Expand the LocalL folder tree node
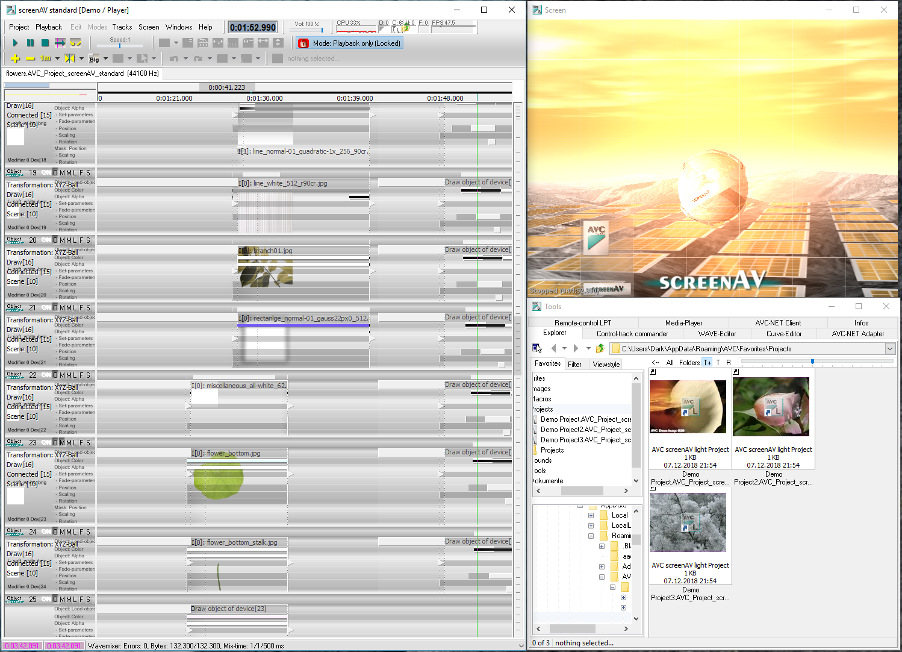The width and height of the screenshot is (902, 652). pos(591,525)
